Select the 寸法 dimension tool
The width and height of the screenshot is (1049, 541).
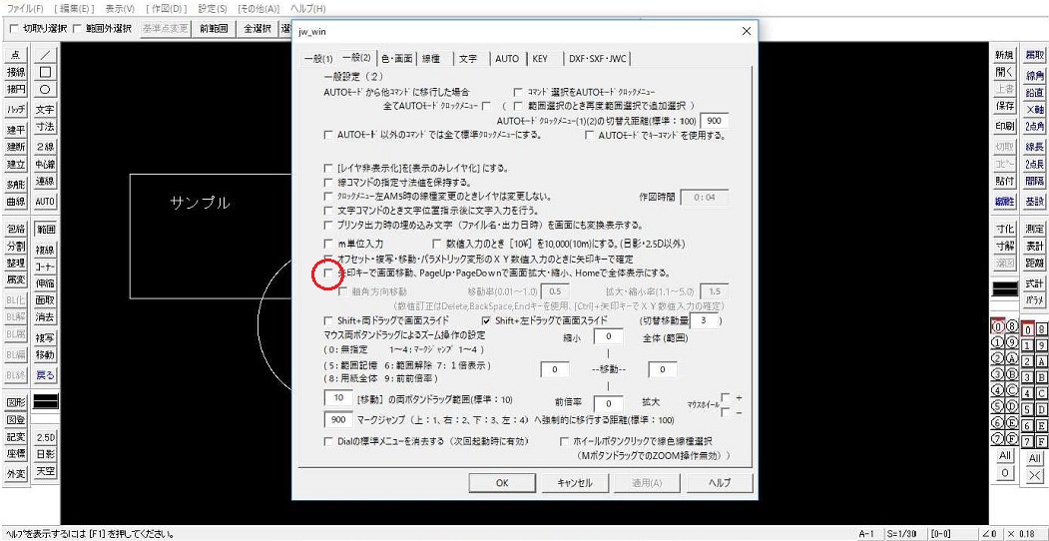[46, 127]
